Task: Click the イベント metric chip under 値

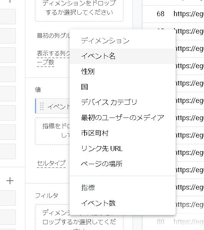Action: click(x=52, y=106)
